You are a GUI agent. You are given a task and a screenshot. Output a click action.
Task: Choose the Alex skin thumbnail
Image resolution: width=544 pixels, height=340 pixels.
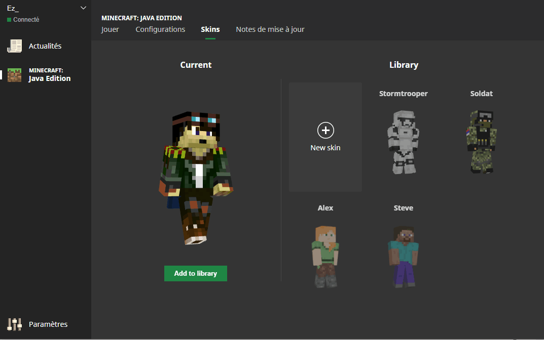(x=325, y=257)
